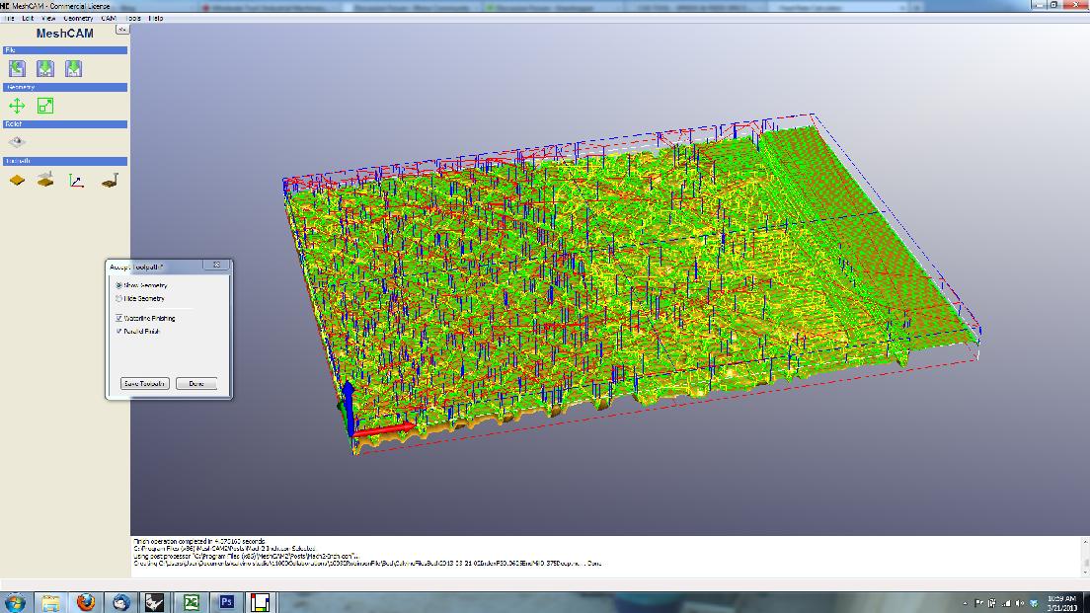
Task: Click the Relief section header in sidebar
Action: pyautogui.click(x=65, y=124)
